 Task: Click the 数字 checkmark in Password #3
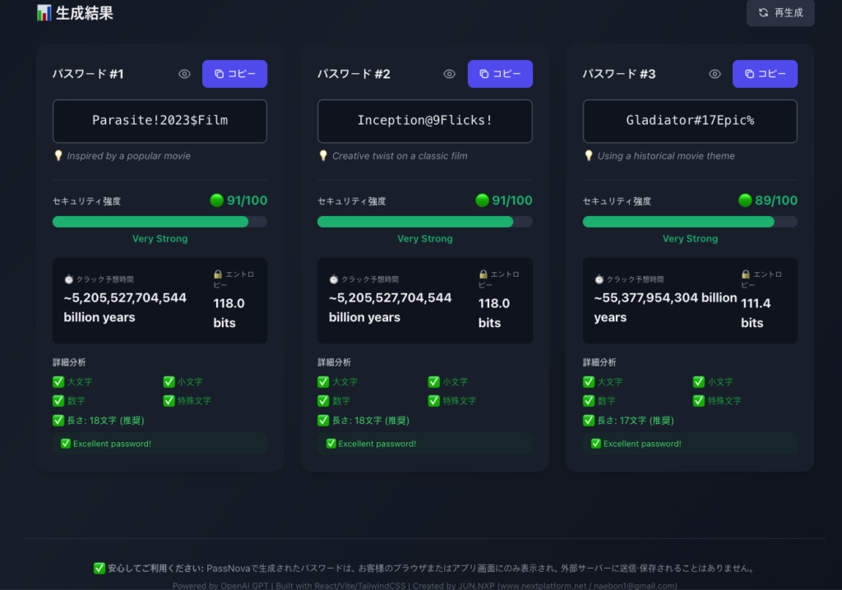(x=589, y=401)
